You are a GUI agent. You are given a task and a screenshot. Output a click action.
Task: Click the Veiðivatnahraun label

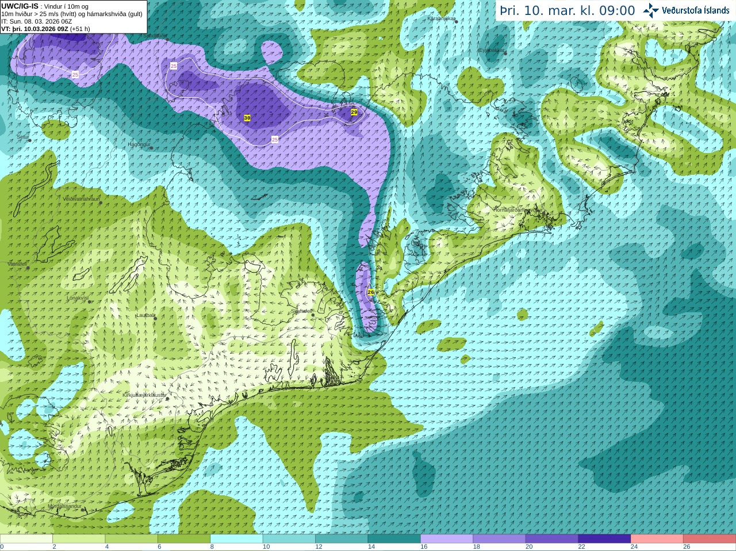[81, 199]
